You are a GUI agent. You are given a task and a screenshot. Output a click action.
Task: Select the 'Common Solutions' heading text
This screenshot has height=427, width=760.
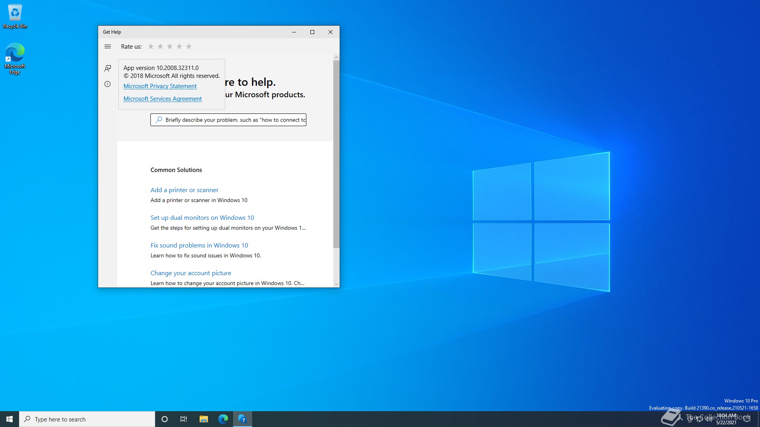coord(176,170)
